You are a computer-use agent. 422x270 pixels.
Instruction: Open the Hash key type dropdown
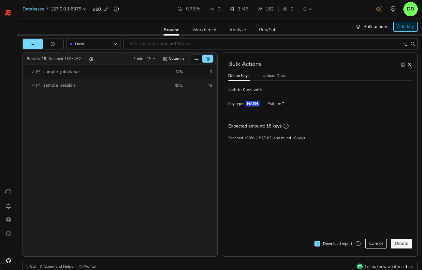pyautogui.click(x=93, y=44)
